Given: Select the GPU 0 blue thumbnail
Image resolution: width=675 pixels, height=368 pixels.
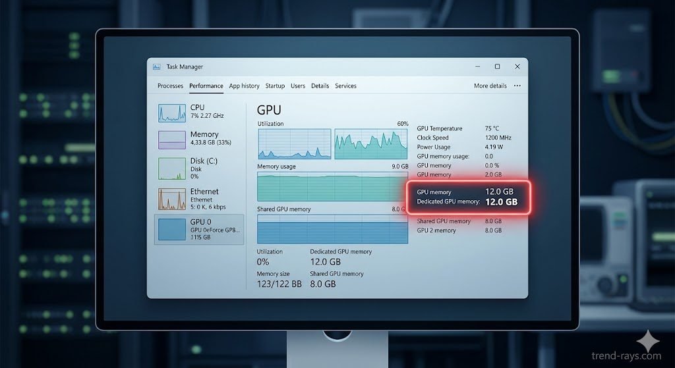Looking at the screenshot, I should click(172, 229).
